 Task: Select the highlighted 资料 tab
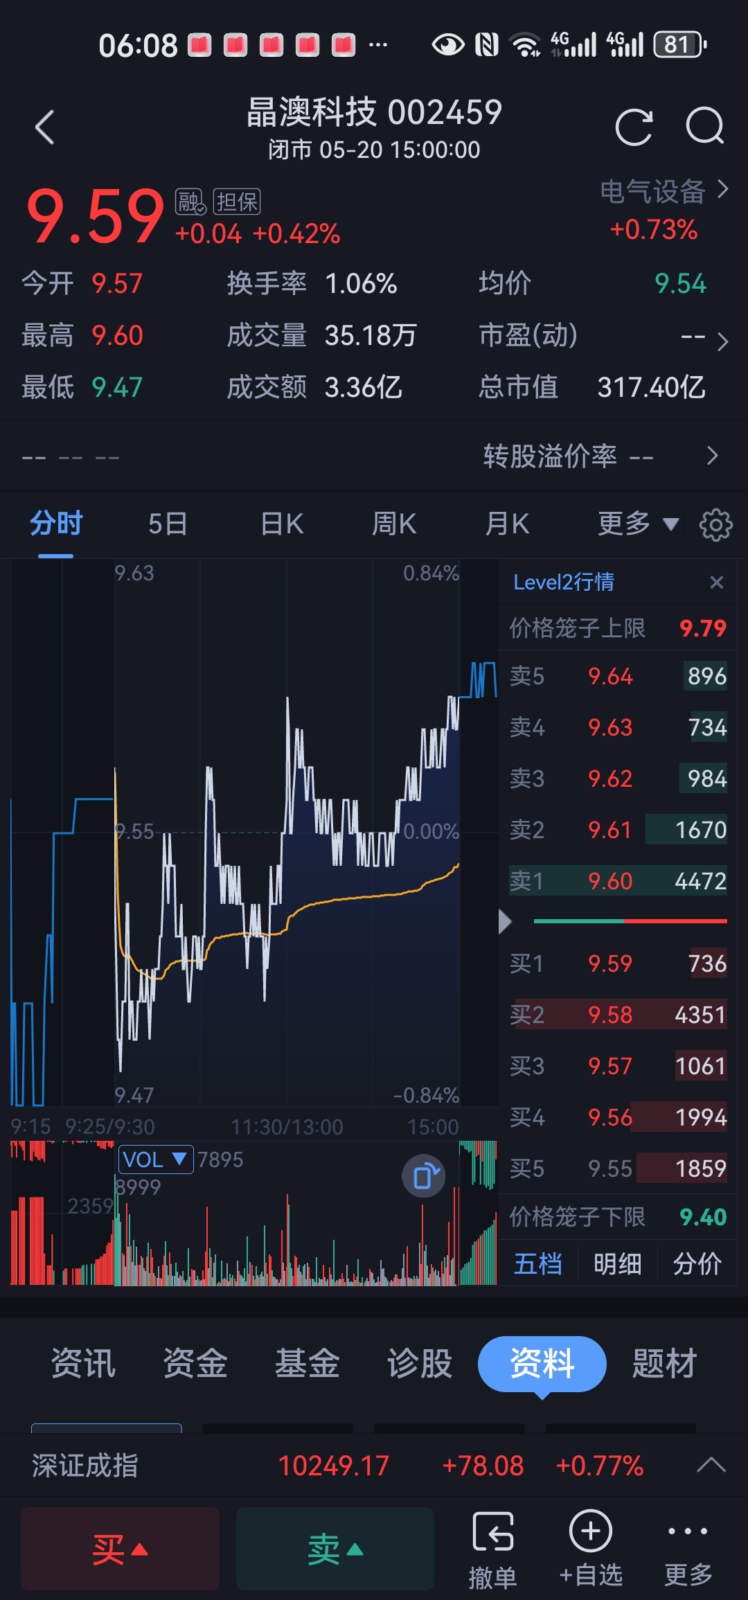coord(542,1364)
